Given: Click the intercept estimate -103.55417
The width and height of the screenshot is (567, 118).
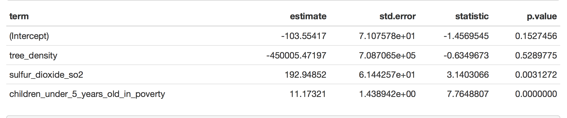Looking at the screenshot, I should (304, 36).
